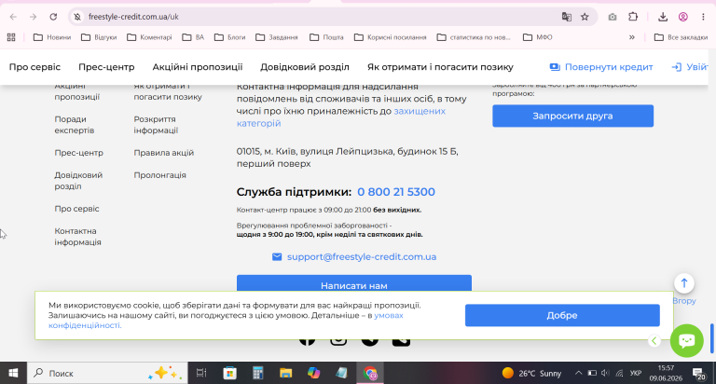716x384 pixels.
Task: Go back using the browser back arrow
Action: (x=13, y=17)
